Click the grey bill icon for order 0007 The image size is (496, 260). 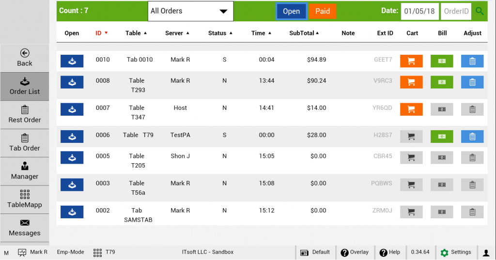[x=442, y=109]
